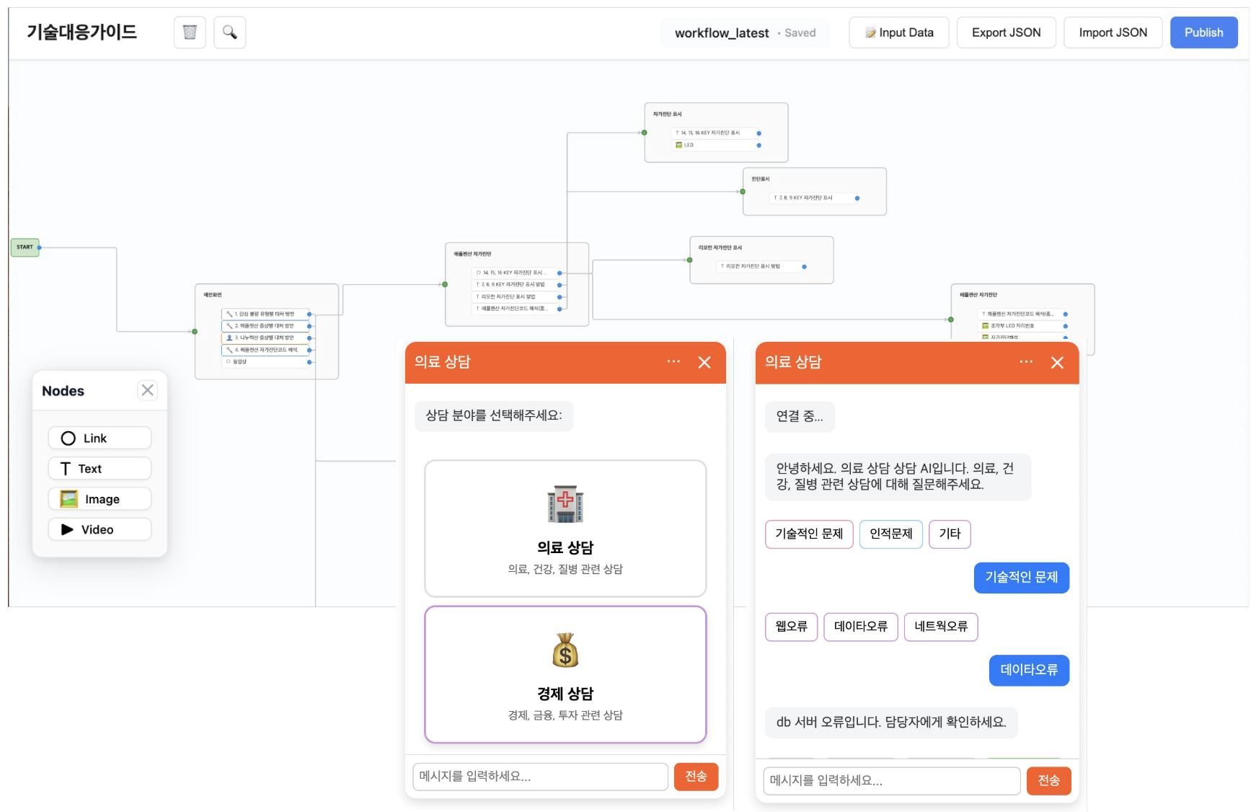Screen dimensions: 1256x812
Task: Open more options in right chat header
Action: pyautogui.click(x=1026, y=362)
